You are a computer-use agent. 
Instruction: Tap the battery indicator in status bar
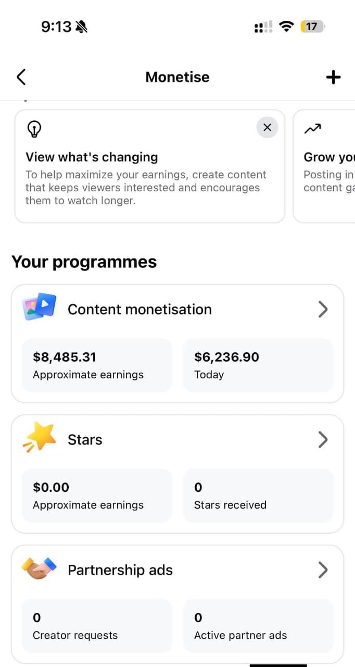click(312, 27)
